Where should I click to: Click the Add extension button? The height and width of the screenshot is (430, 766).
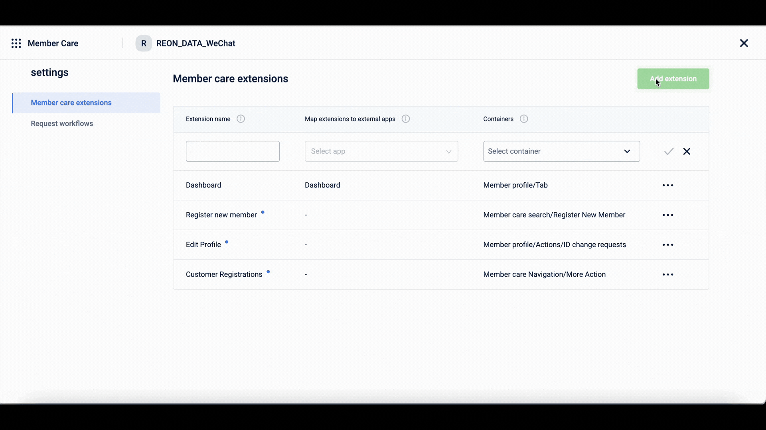pos(673,79)
